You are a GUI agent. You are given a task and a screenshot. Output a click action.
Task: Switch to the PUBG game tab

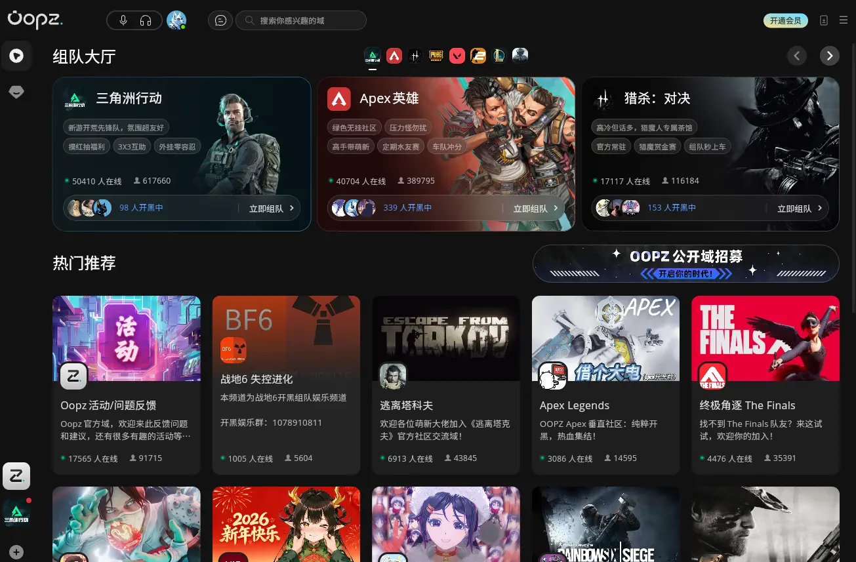click(436, 56)
